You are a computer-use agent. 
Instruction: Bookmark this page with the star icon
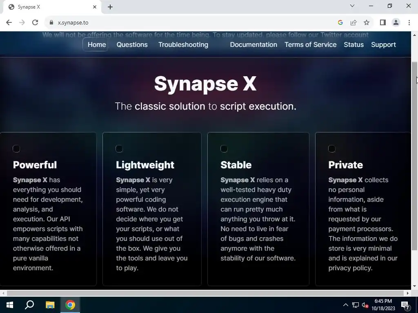pos(367,23)
